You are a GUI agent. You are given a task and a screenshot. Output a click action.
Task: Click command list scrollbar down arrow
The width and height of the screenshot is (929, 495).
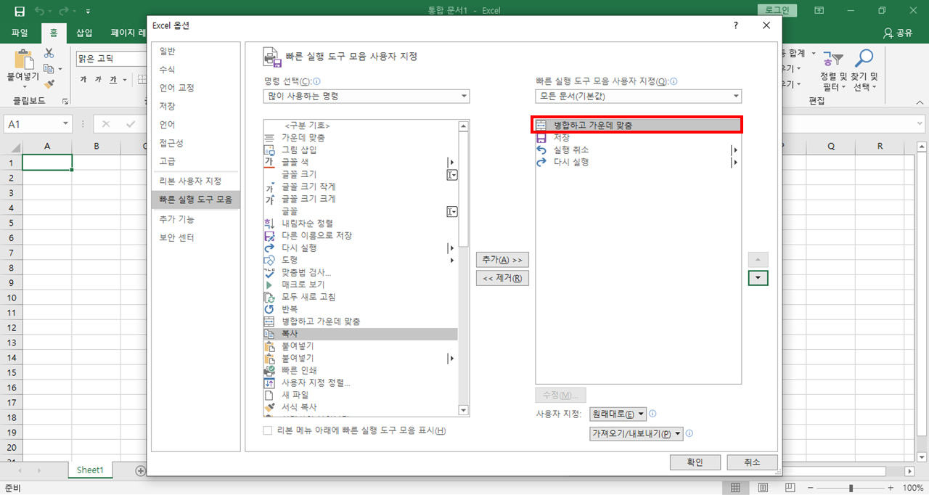point(464,411)
